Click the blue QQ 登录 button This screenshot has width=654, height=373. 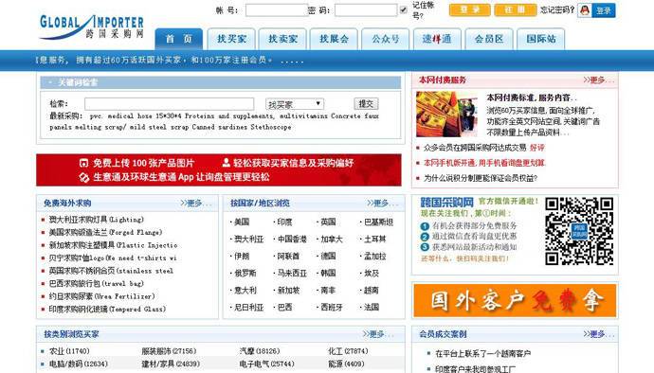[603, 10]
